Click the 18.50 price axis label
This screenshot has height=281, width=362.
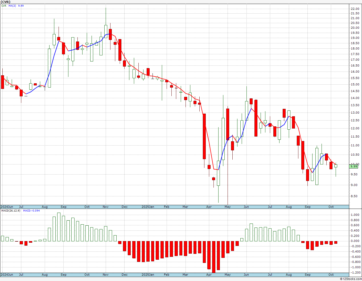click(x=355, y=43)
